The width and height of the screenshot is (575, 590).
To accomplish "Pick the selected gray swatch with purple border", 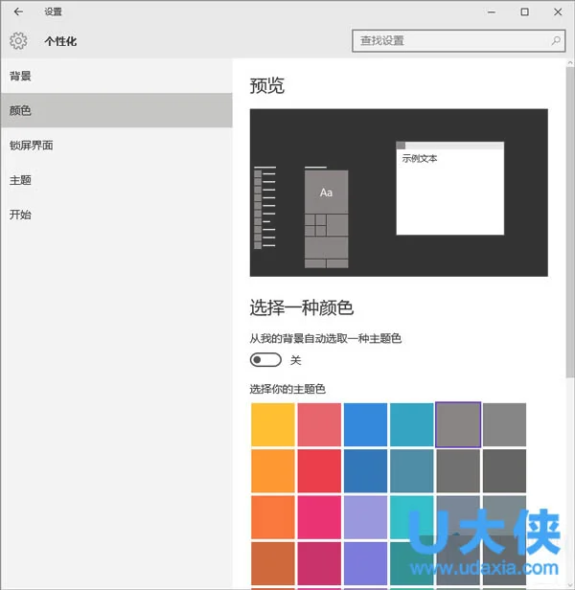I will tap(458, 424).
